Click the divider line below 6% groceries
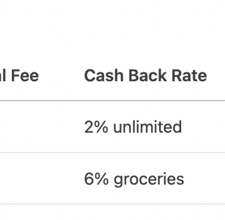Image resolution: width=225 pixels, height=220 pixels. (x=112, y=204)
